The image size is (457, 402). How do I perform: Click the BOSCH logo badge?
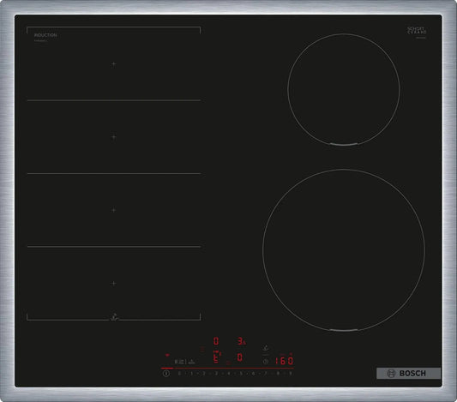pyautogui.click(x=408, y=373)
